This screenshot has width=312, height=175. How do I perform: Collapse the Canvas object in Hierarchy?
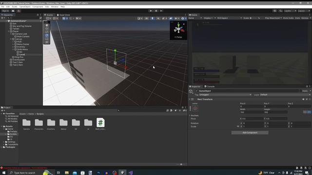(x=11, y=39)
